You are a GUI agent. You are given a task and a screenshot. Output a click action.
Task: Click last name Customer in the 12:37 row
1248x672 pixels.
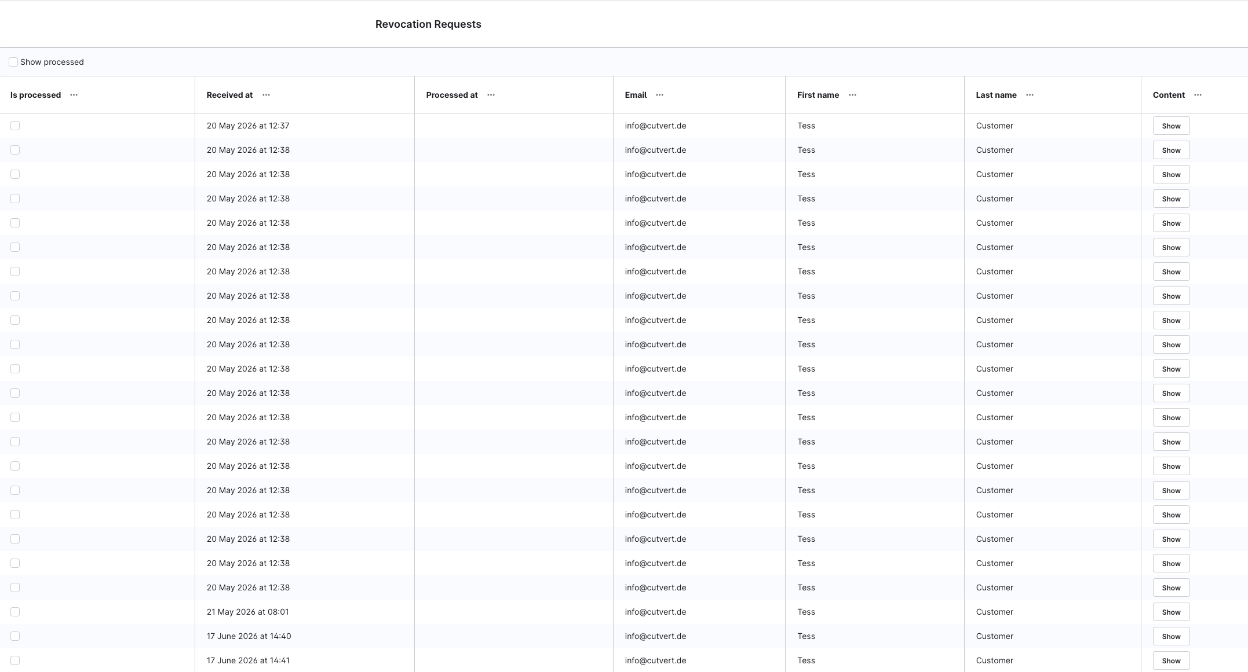[x=995, y=126]
